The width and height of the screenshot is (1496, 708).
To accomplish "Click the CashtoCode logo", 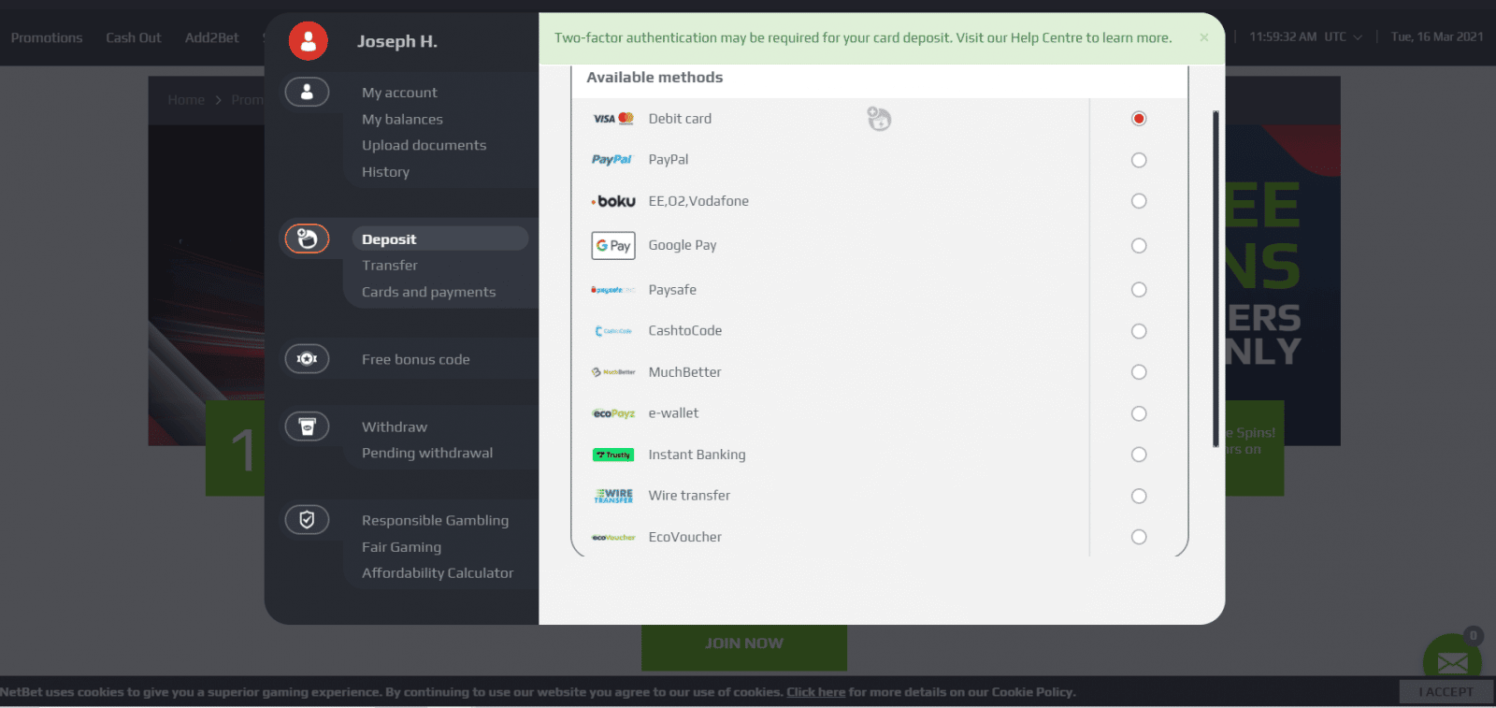I will pos(613,331).
